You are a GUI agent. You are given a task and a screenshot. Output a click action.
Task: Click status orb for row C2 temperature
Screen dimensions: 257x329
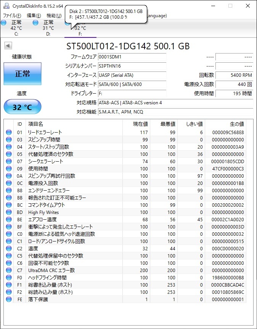pyautogui.click(x=9, y=248)
